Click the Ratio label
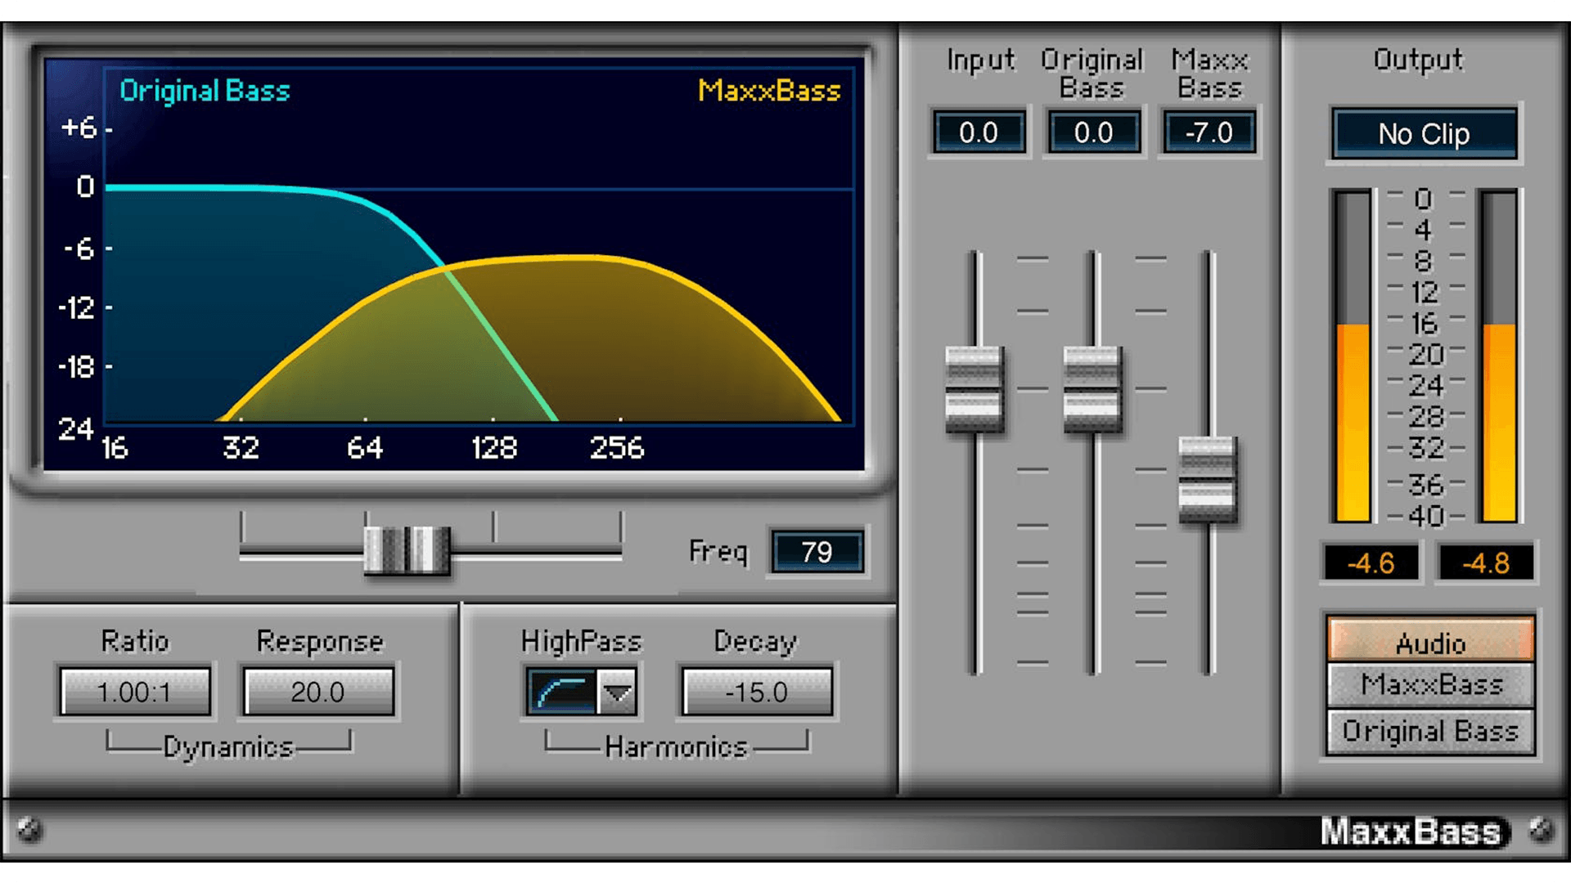This screenshot has height=883, width=1571. 135,641
